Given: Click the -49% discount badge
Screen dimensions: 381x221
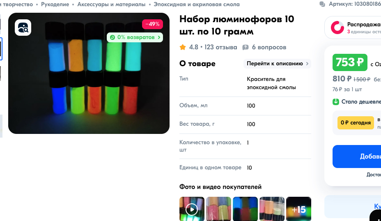Looking at the screenshot, I should (x=152, y=24).
